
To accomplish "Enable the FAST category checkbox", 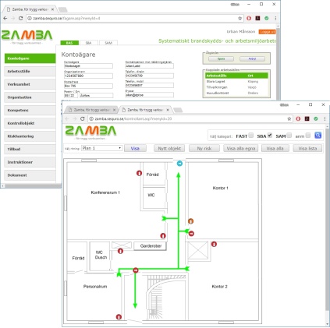I will pyautogui.click(x=250, y=135).
